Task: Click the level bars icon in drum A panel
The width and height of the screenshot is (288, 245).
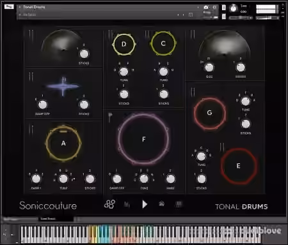Action: pos(31,129)
